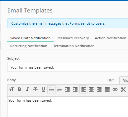The image size is (128, 117).
Task: Toggle the bulleted list button
Action: (x=51, y=89)
